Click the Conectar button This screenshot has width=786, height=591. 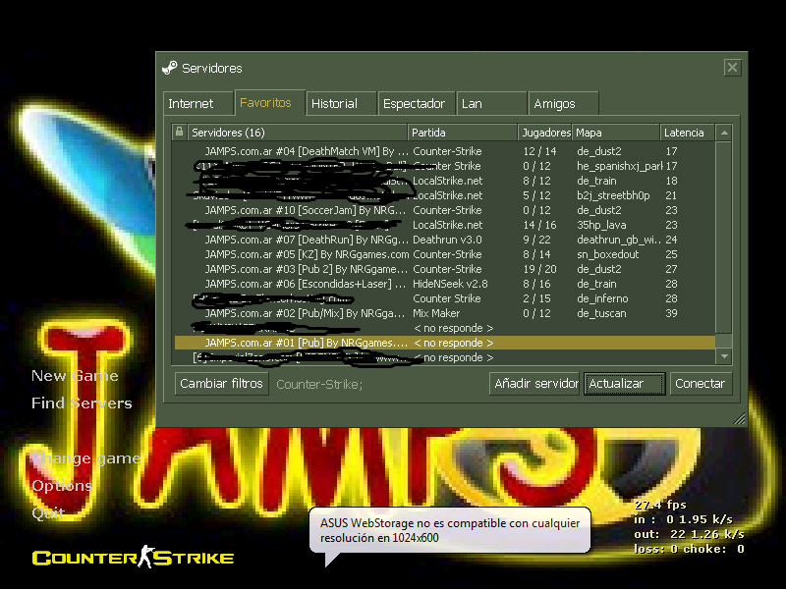click(x=701, y=384)
